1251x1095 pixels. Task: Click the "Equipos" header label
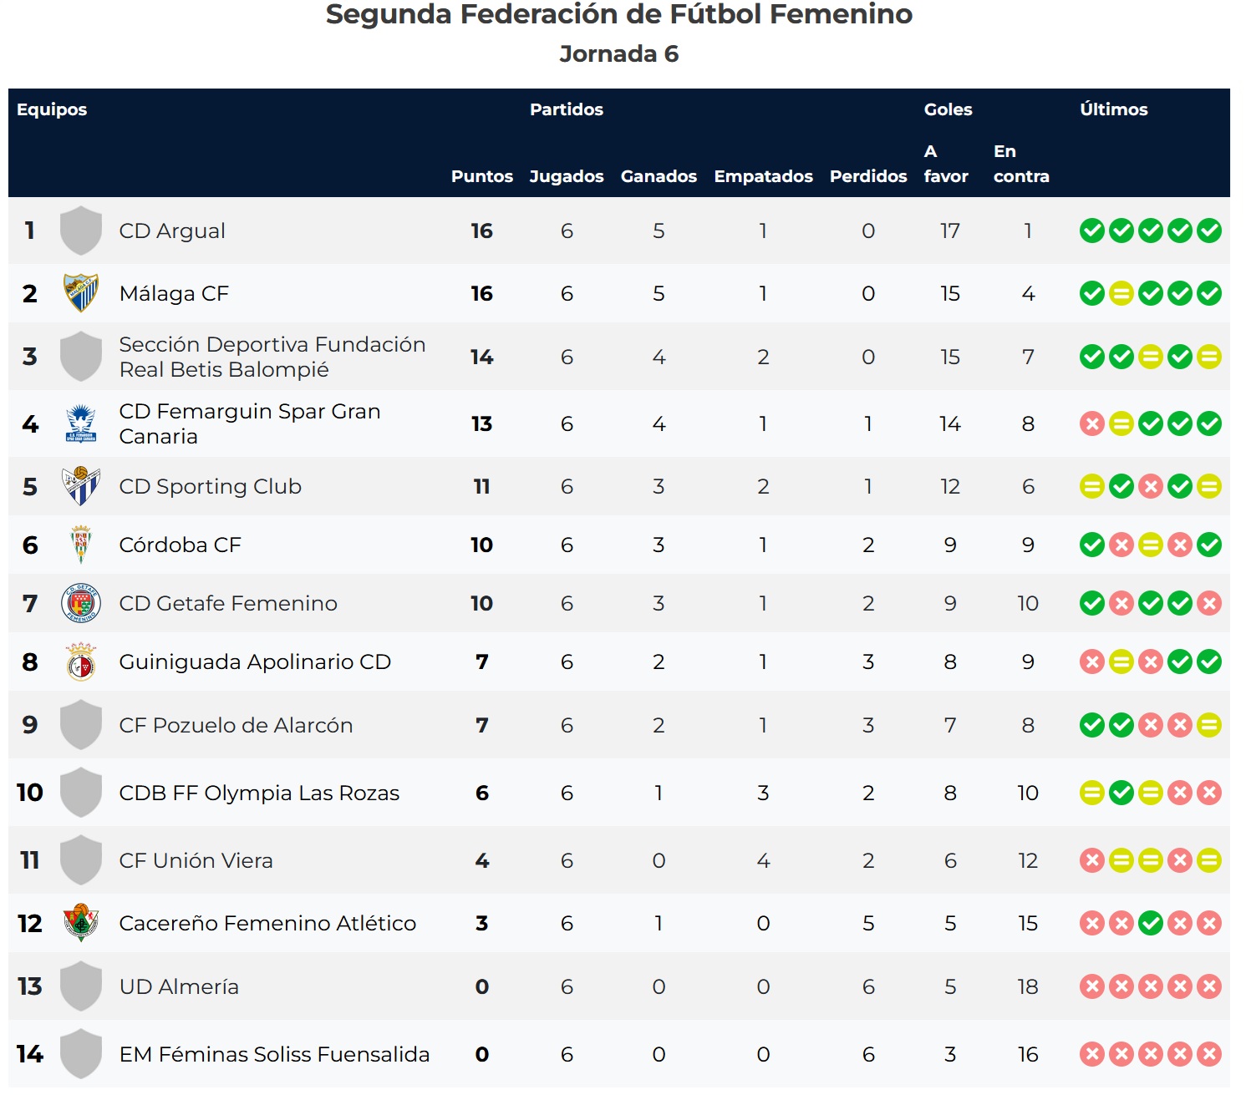tap(52, 109)
